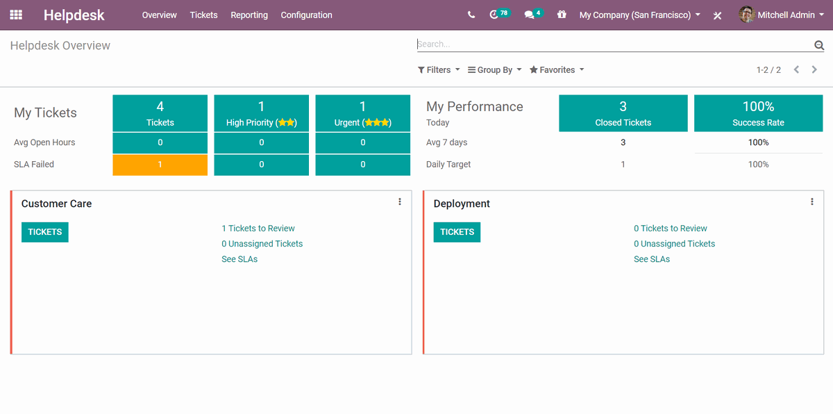Switch to the Reporting menu
The width and height of the screenshot is (833, 414).
point(249,15)
